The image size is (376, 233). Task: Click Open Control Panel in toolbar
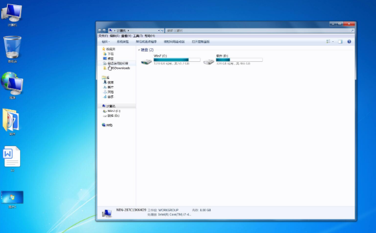[x=201, y=42]
